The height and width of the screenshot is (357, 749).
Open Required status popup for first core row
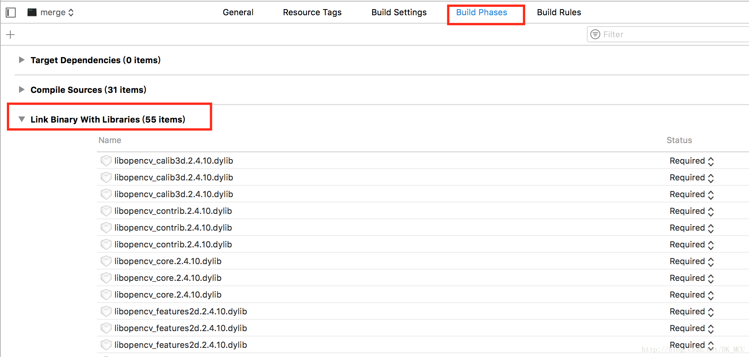[x=692, y=261]
